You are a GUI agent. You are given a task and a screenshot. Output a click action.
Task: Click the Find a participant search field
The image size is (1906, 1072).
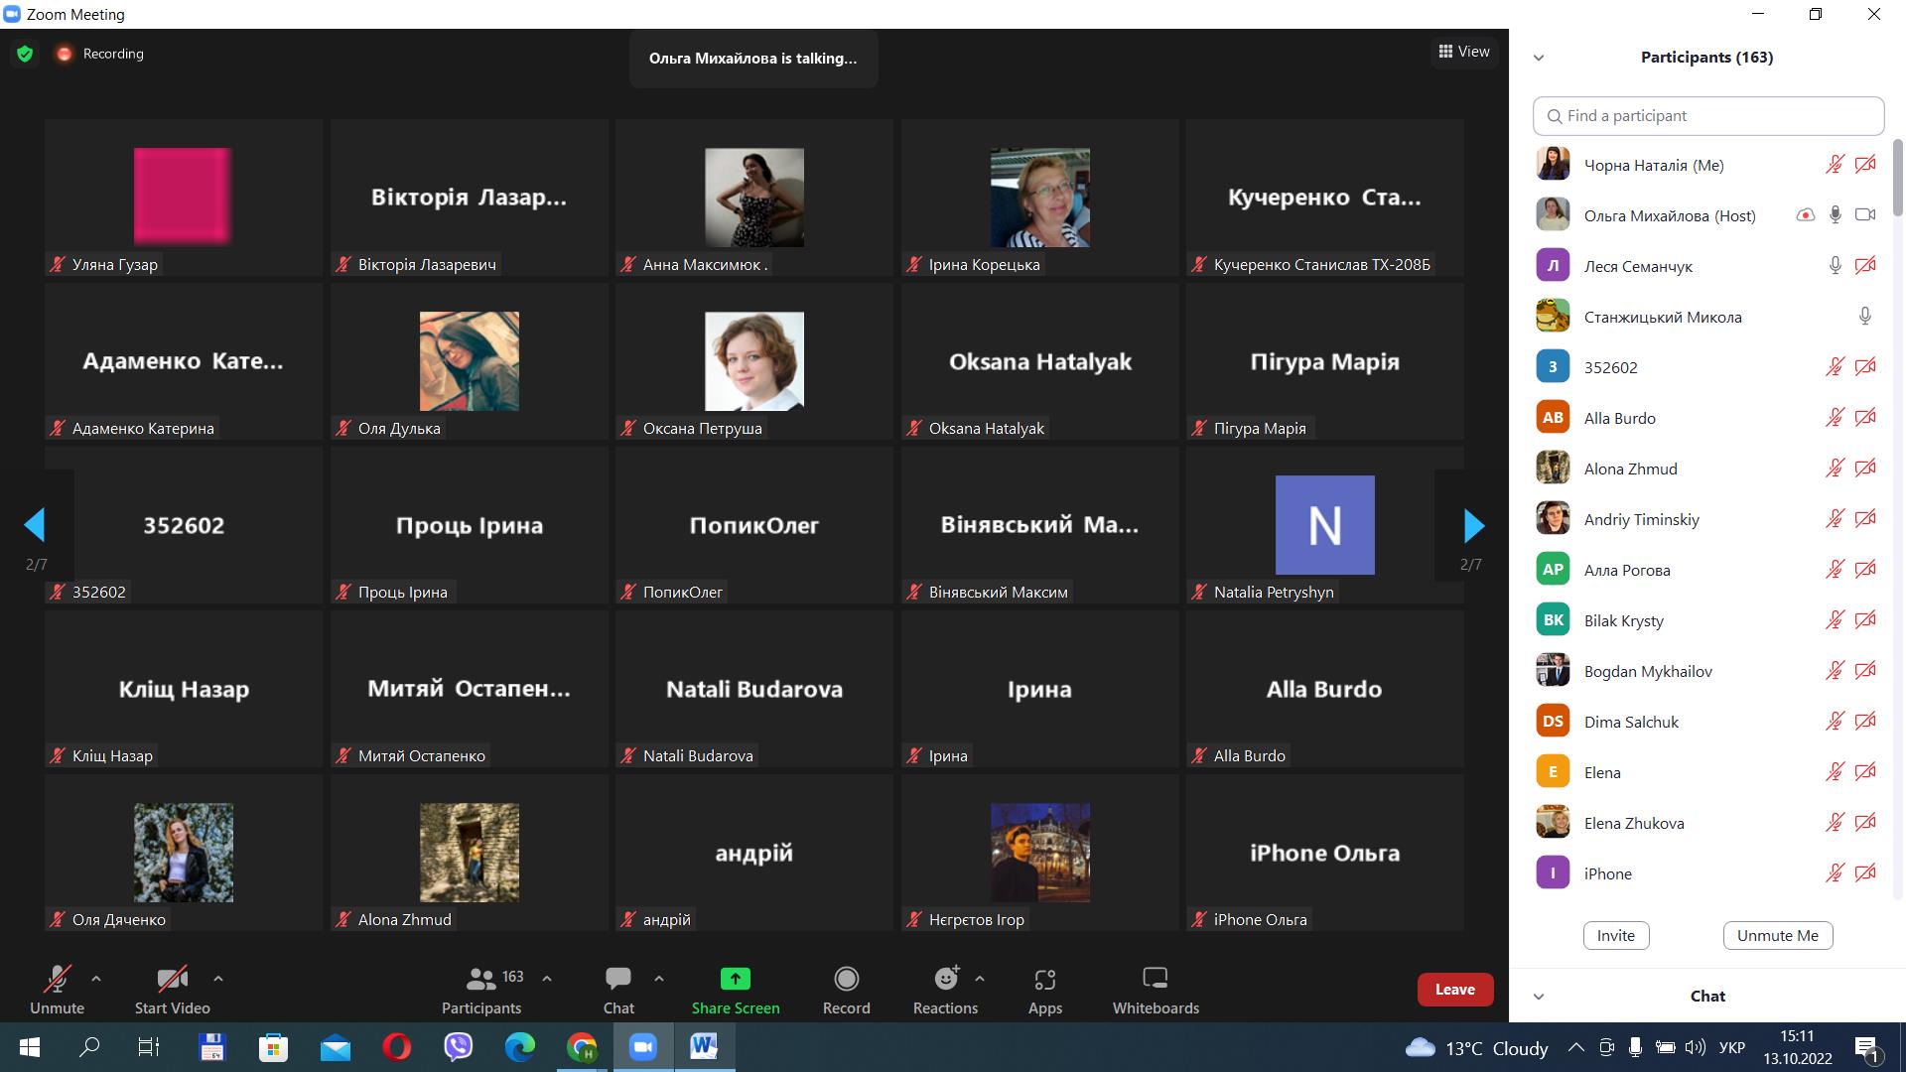click(x=1707, y=116)
